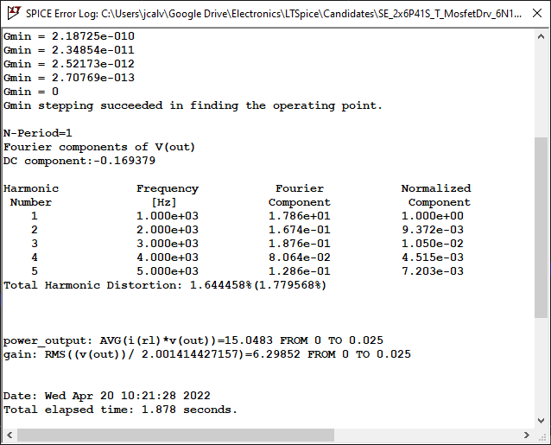
Task: Click the horizontal scrollbar left arrow
Action: point(9,435)
